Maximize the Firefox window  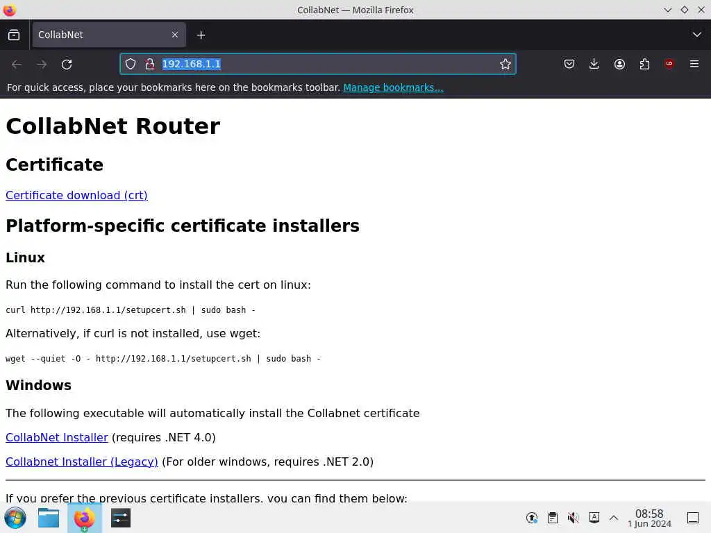click(x=684, y=10)
